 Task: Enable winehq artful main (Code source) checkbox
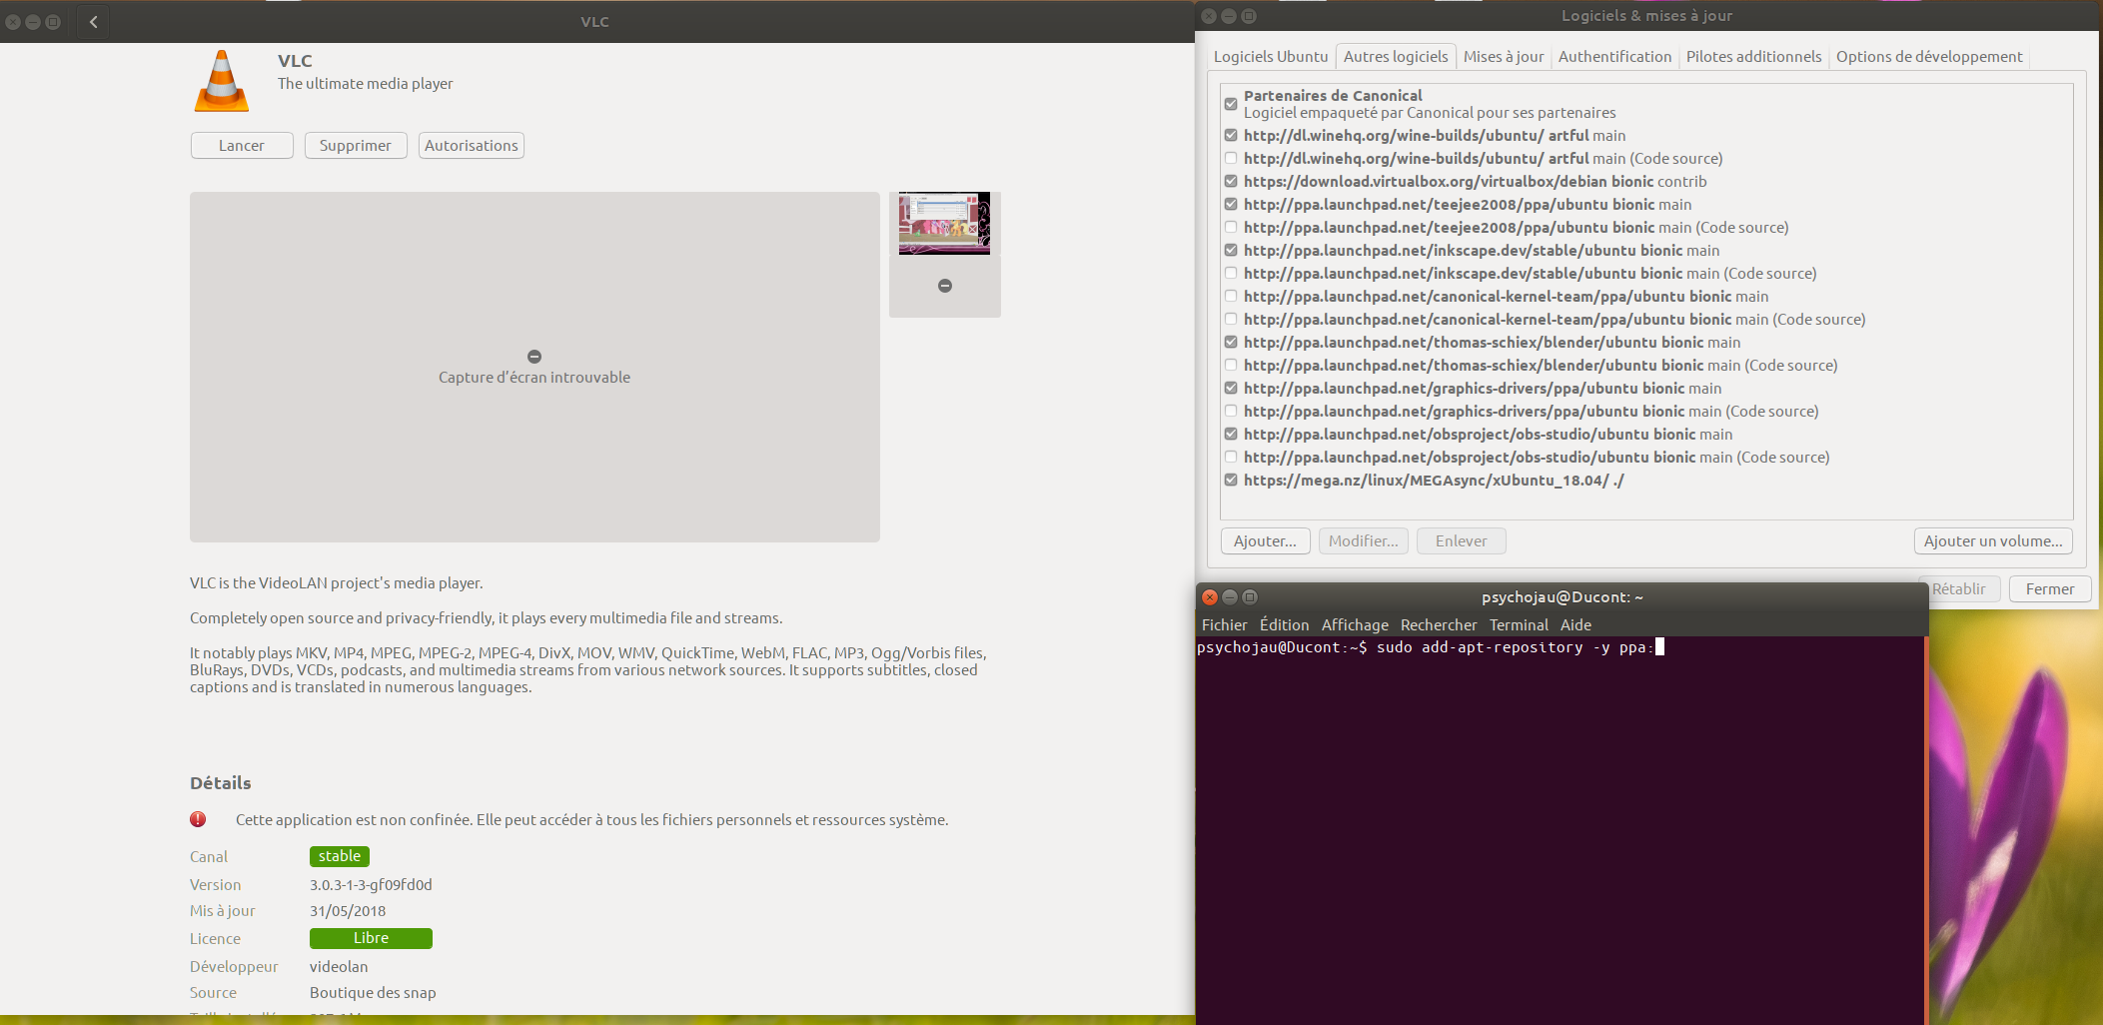pos(1231,158)
